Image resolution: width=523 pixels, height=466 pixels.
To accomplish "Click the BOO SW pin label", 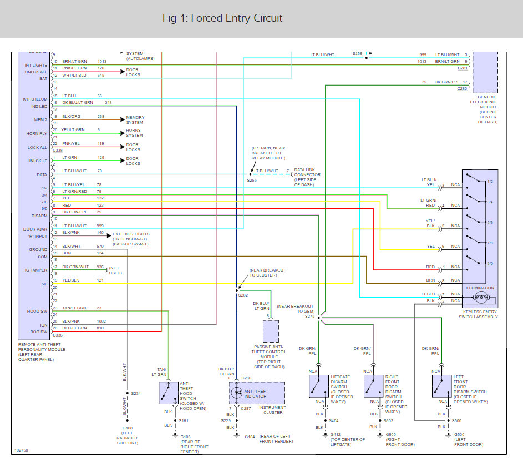I will 39,332.
